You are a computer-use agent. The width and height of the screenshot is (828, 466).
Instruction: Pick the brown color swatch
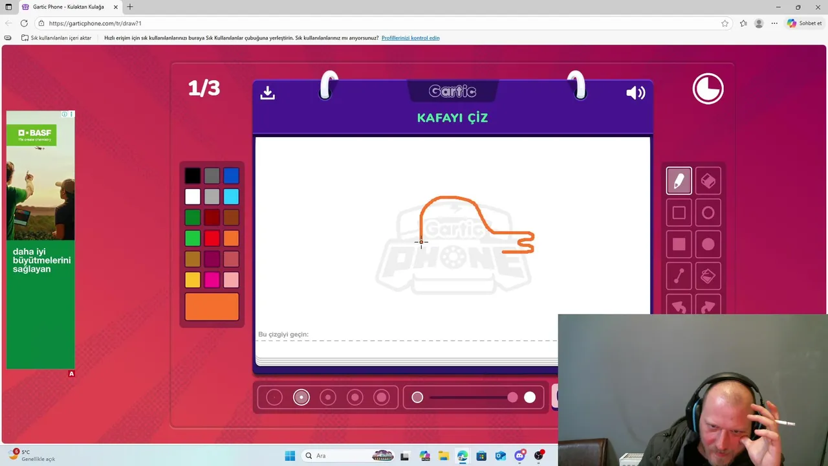point(231,217)
